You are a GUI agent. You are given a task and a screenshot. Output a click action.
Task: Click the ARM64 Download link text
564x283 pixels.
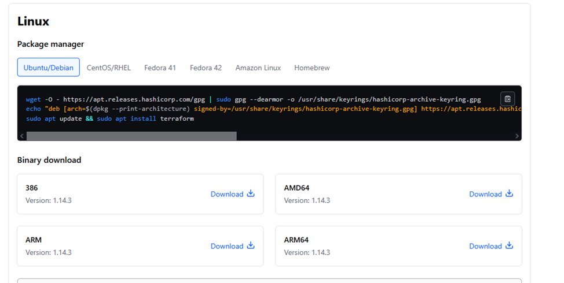pos(485,246)
